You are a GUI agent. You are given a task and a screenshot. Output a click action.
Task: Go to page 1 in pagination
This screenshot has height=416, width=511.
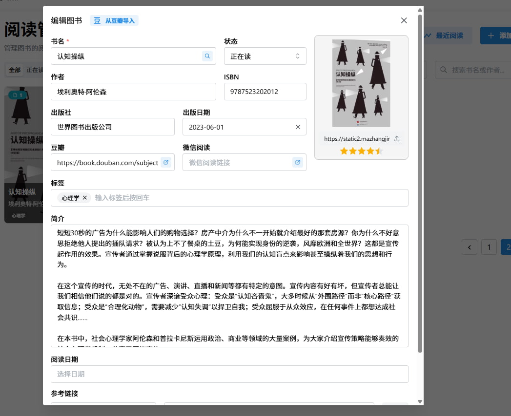coord(489,247)
